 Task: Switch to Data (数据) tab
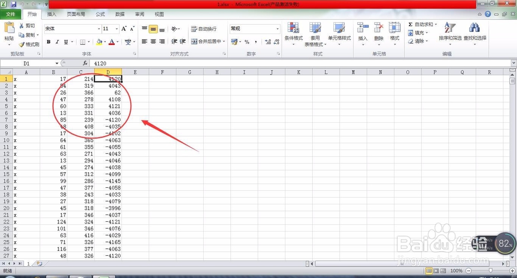120,14
